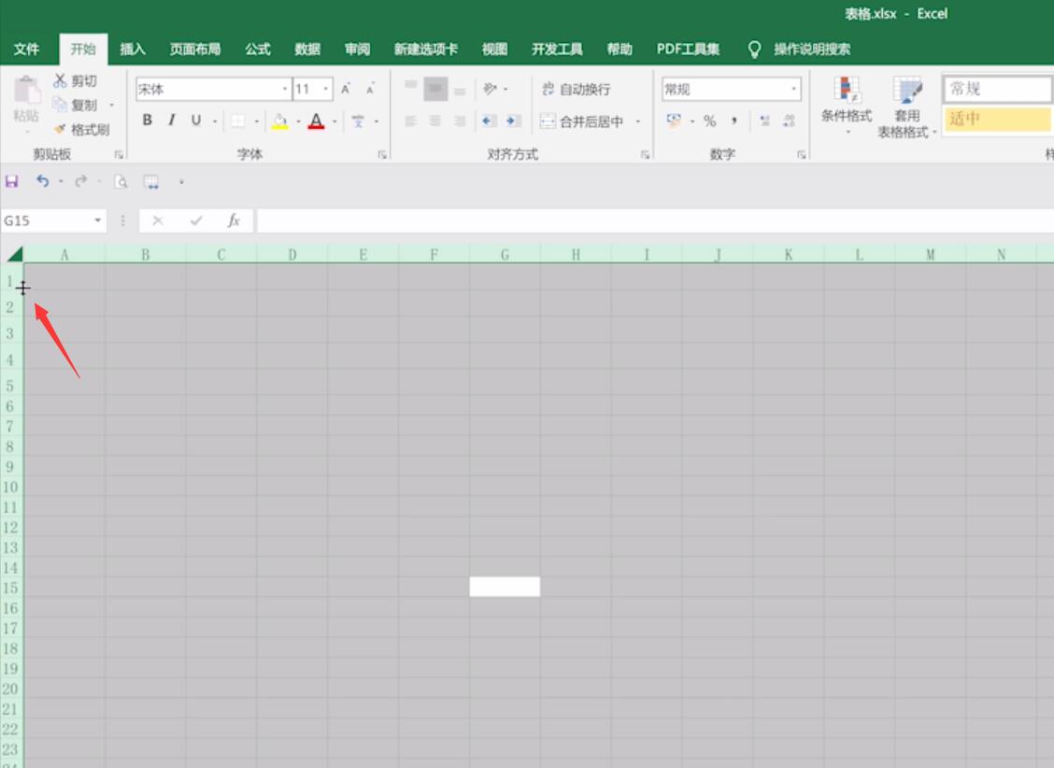Toggle the middle align button
This screenshot has height=768, width=1054.
435,89
